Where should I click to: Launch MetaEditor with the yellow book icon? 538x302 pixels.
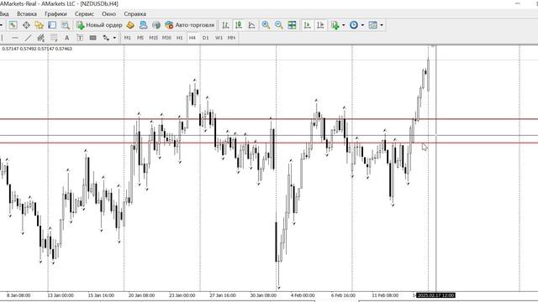130,25
